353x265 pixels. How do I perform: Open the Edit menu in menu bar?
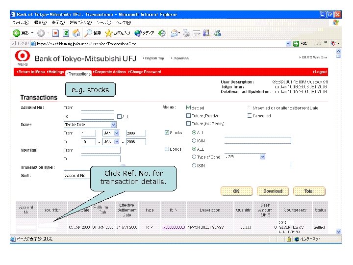tap(40, 22)
